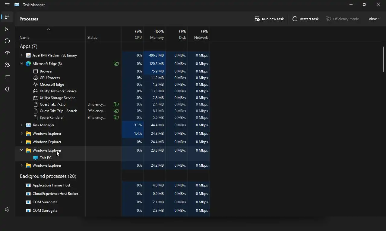
Task: Sort processes by Memory column
Action: pyautogui.click(x=155, y=34)
